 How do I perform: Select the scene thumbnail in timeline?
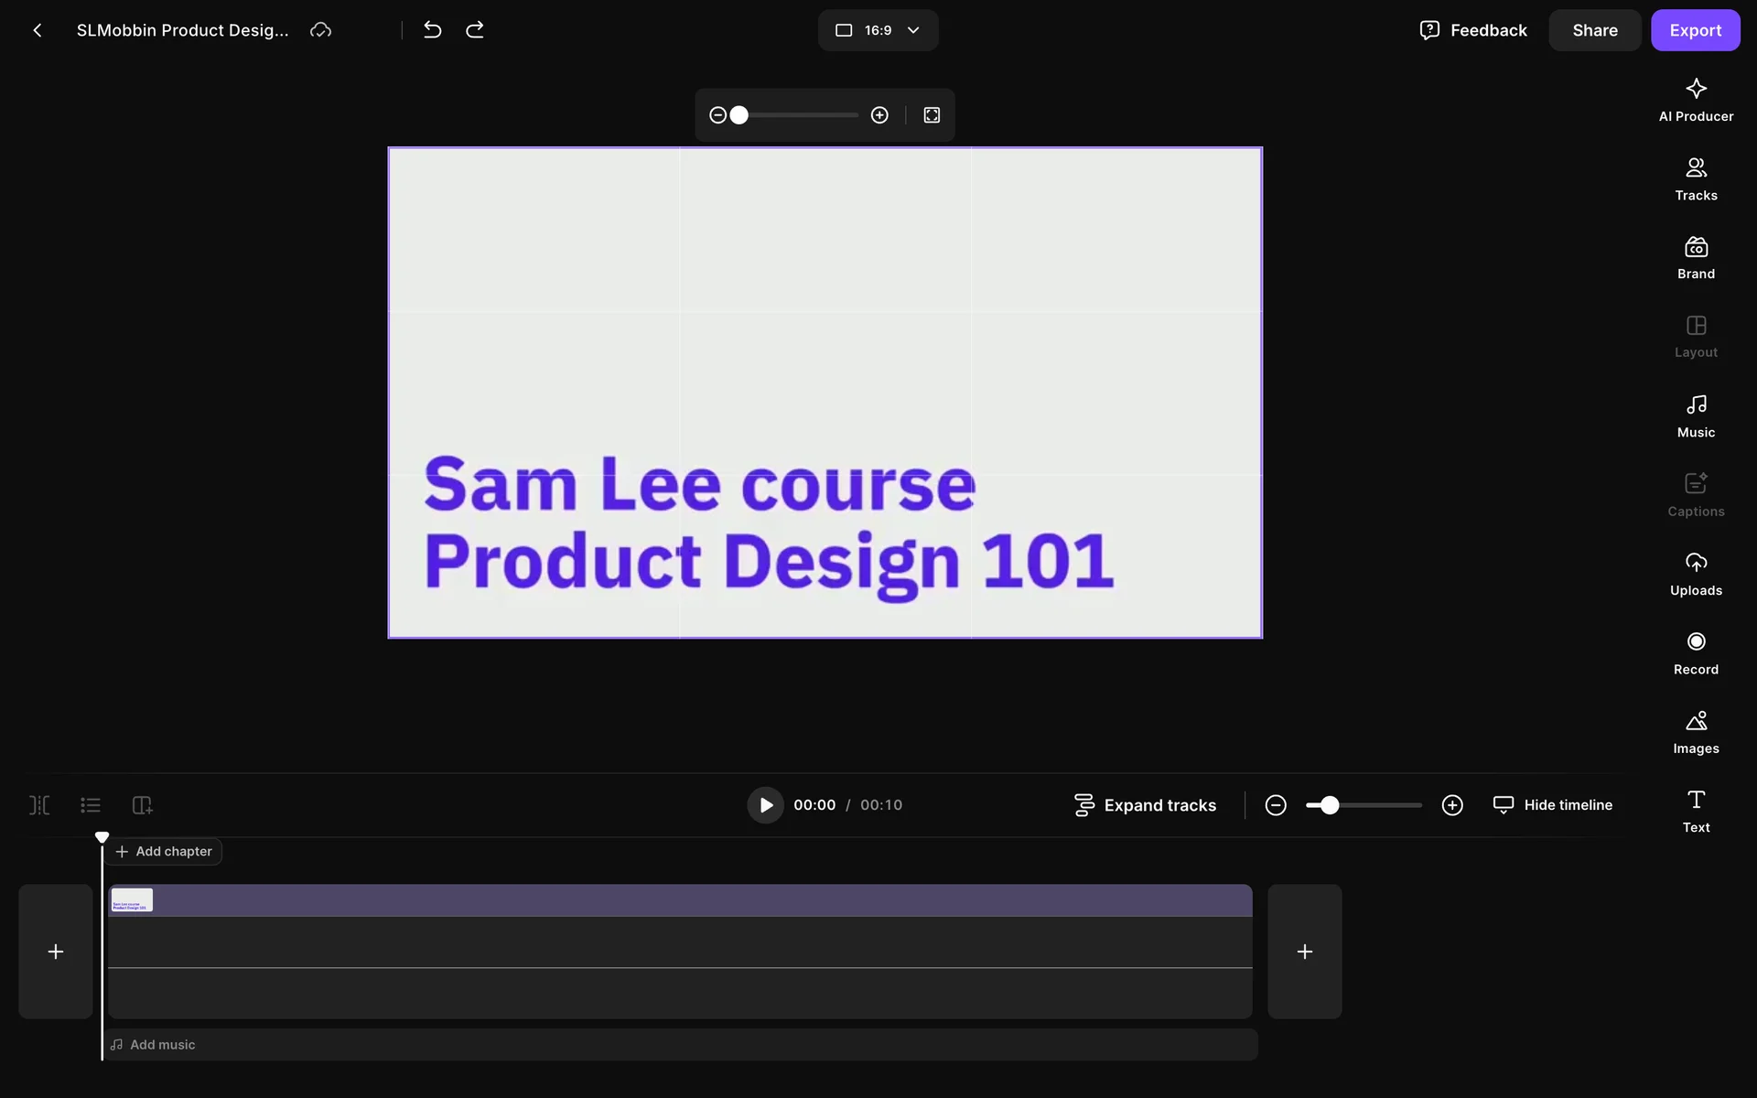pos(133,900)
